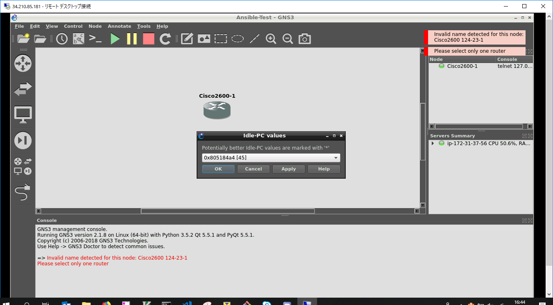Open the View menu

pyautogui.click(x=52, y=26)
